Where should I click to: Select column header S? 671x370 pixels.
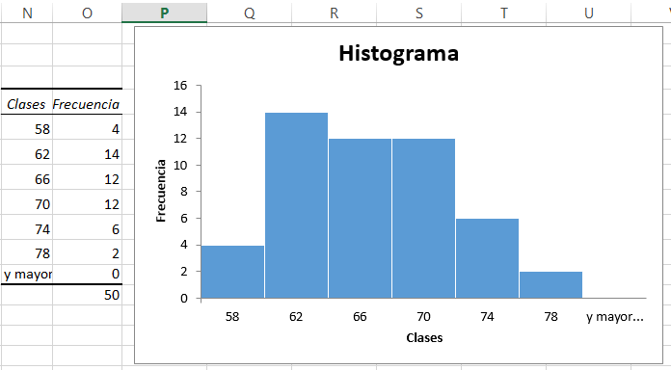point(419,13)
